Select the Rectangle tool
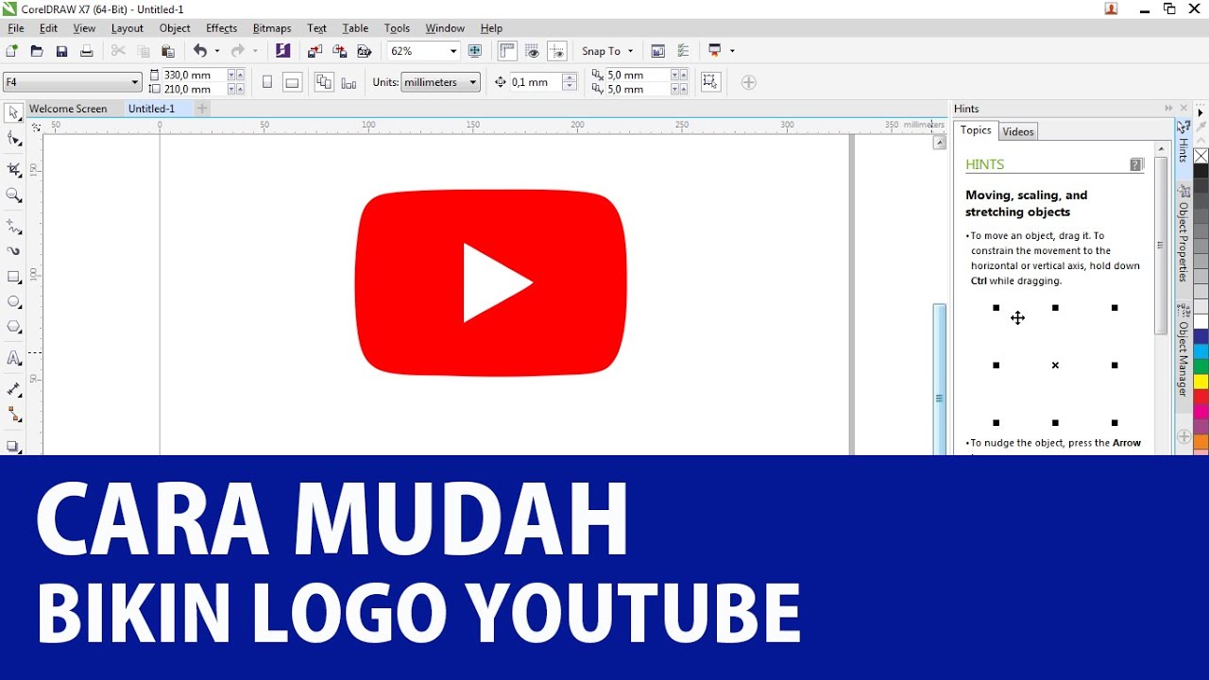Viewport: 1209px width, 680px height. click(x=13, y=278)
